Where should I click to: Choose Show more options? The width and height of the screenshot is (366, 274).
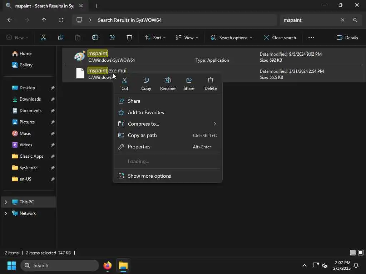pos(167,176)
